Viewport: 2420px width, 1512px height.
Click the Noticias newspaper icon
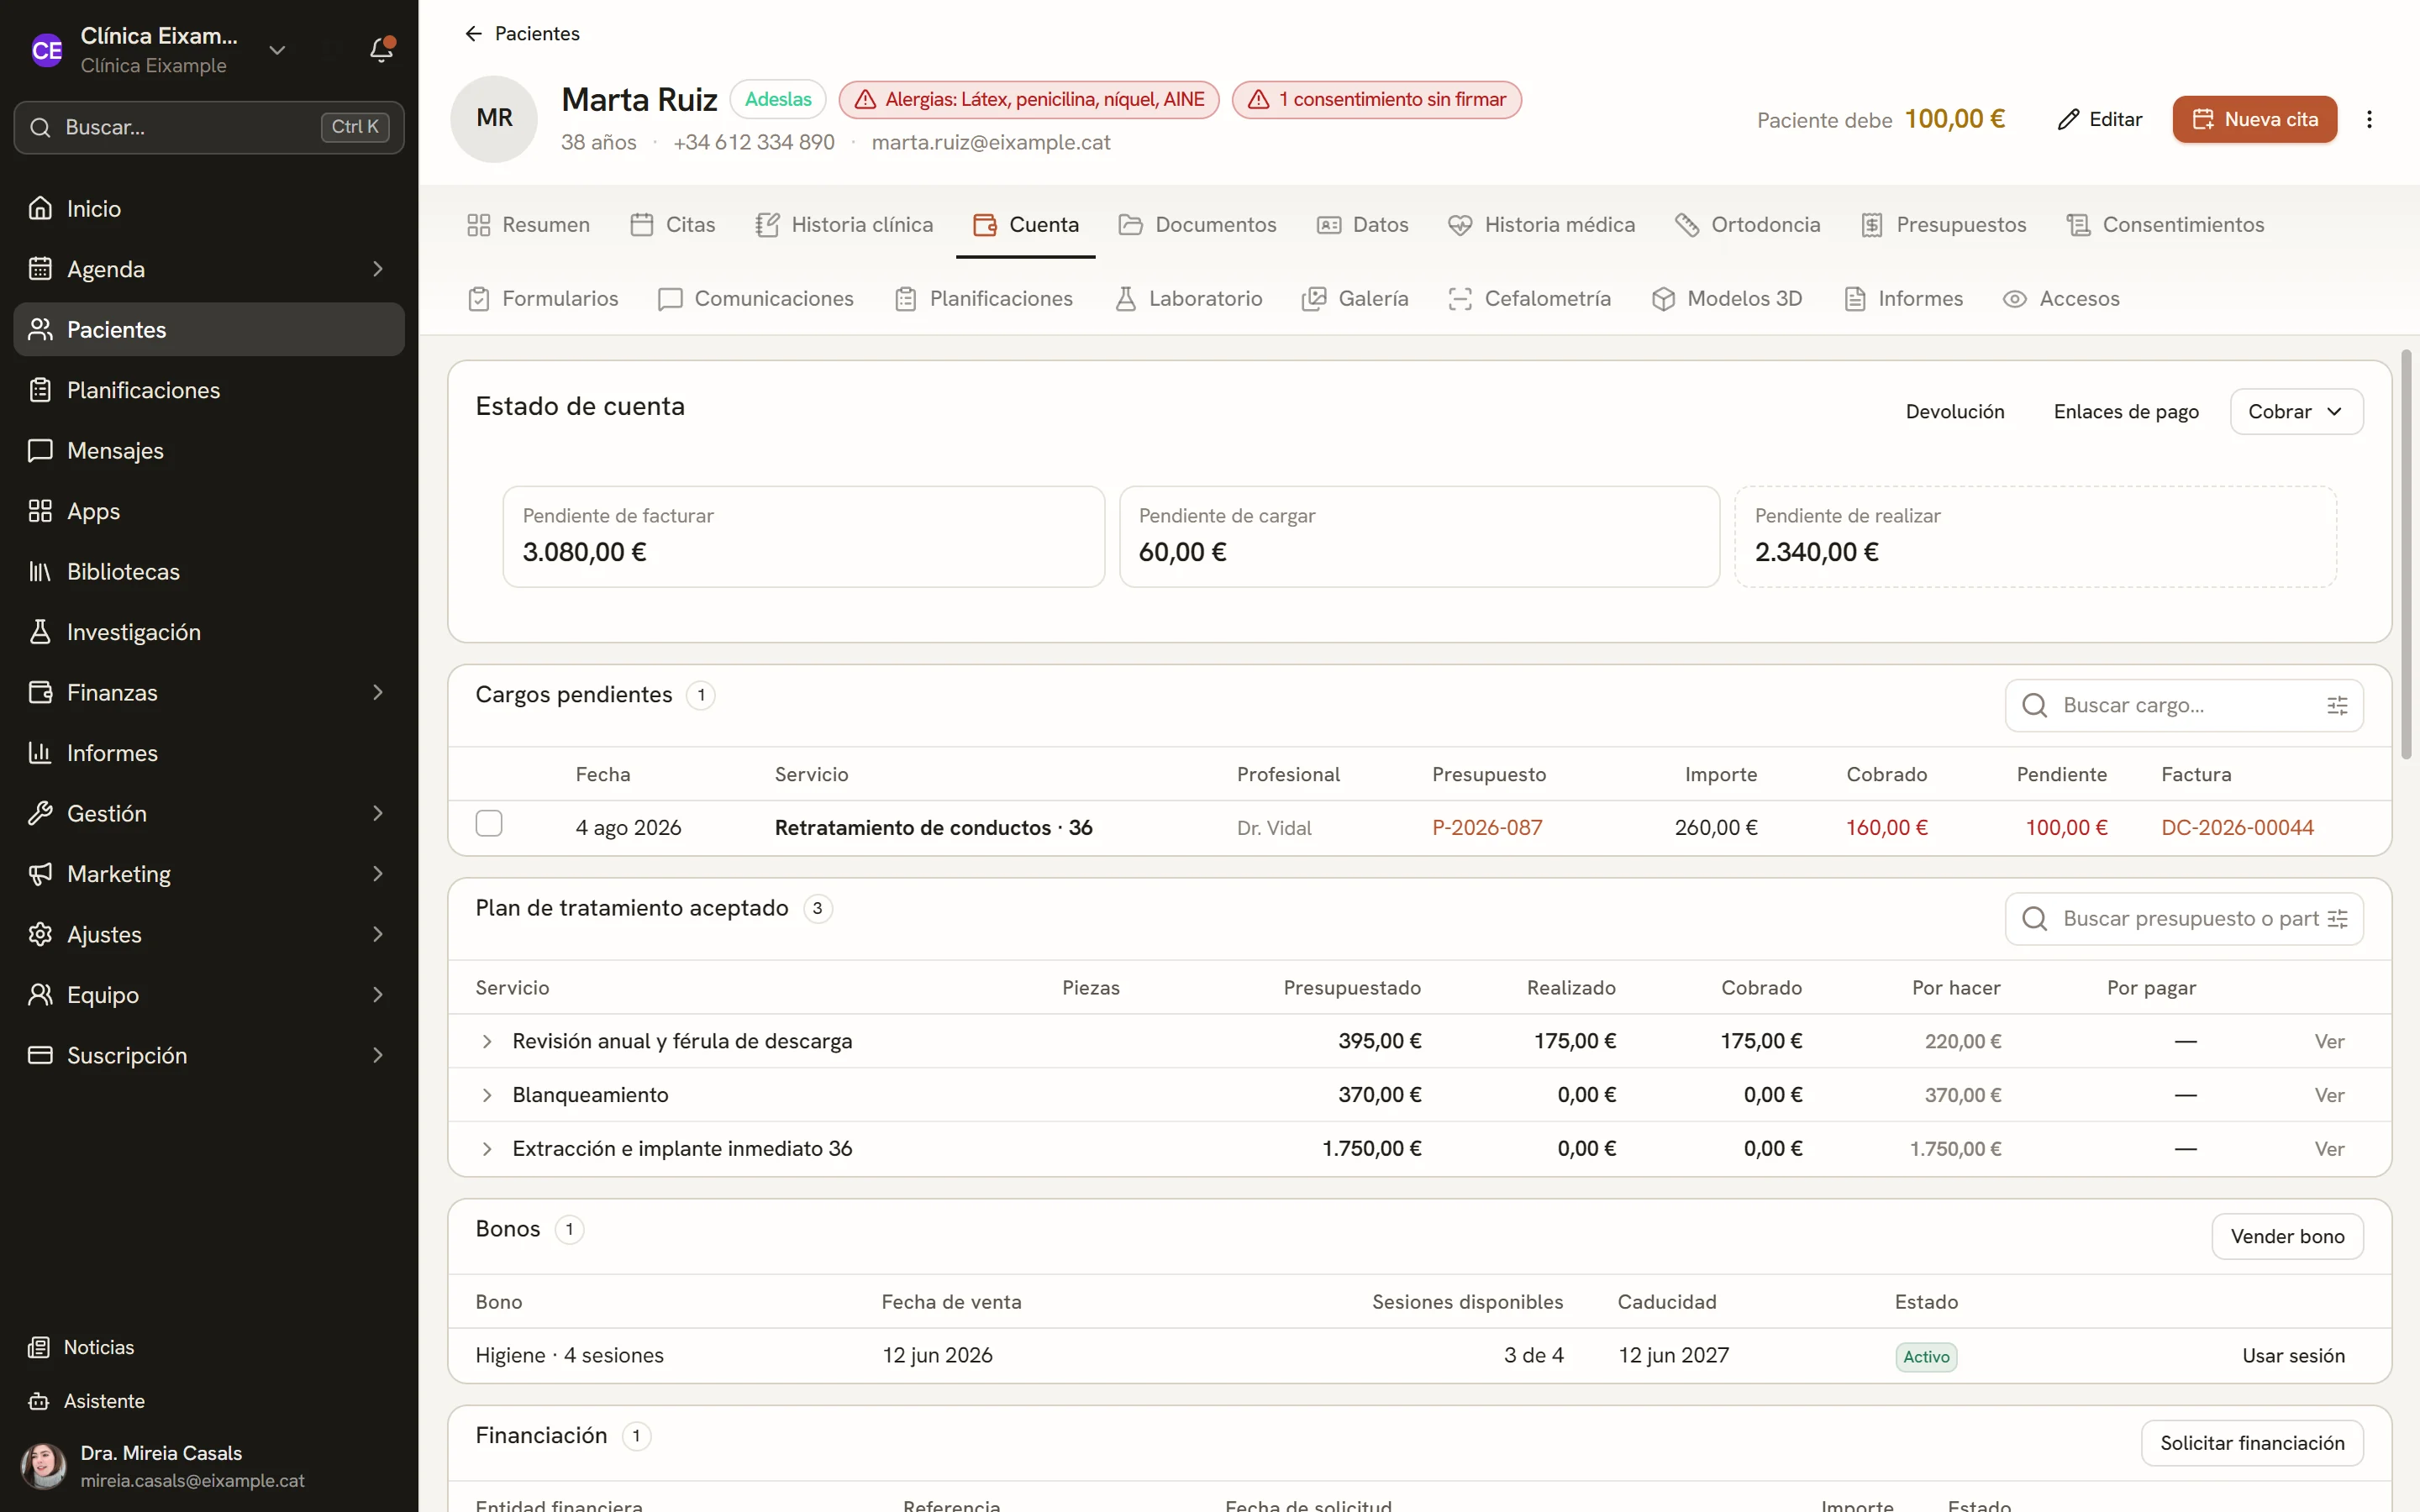pos(39,1347)
